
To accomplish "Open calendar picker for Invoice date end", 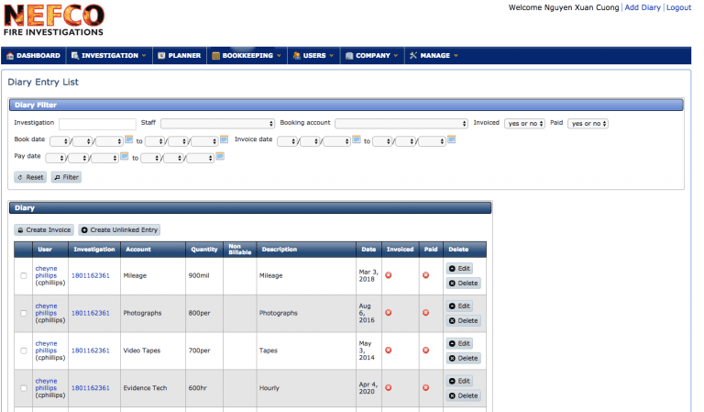I will 451,139.
